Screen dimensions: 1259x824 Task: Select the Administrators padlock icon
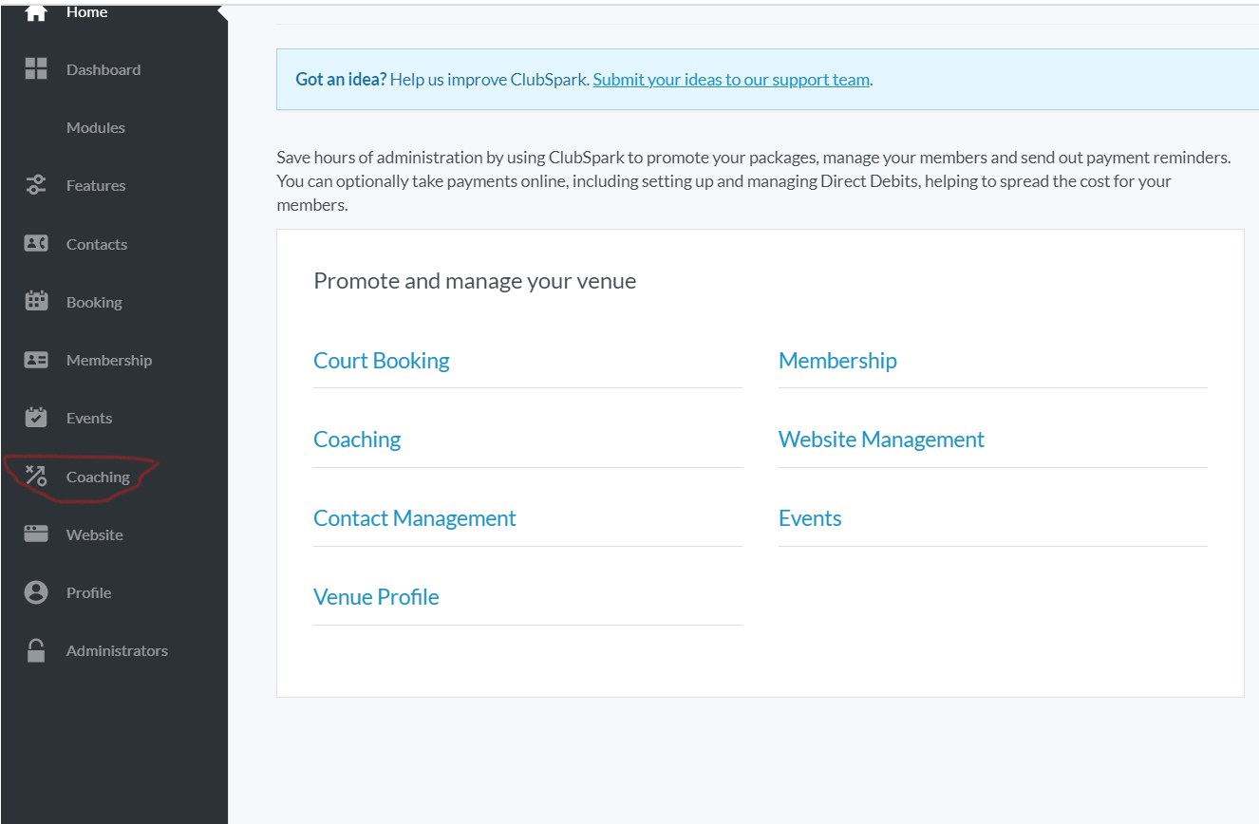35,650
